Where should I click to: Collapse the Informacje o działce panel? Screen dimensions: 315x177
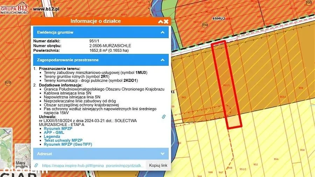click(x=160, y=21)
